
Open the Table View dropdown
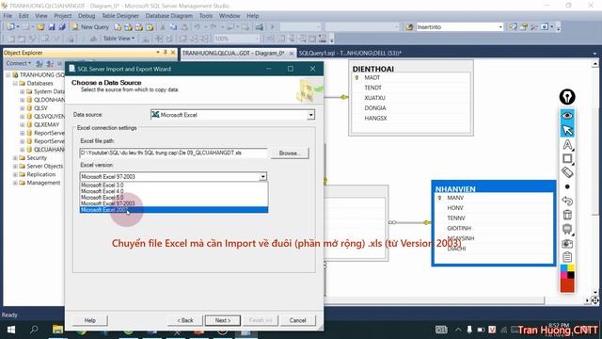point(119,39)
